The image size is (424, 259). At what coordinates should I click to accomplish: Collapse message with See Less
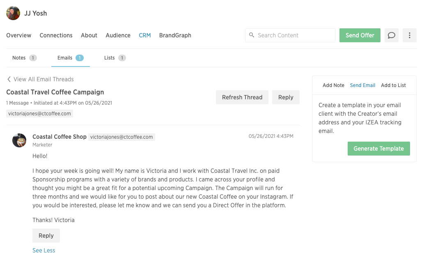[x=44, y=251]
